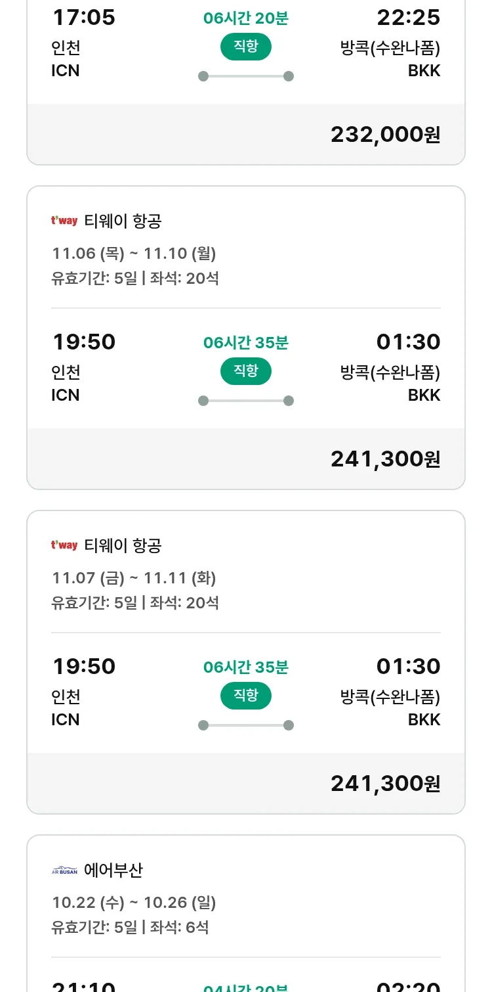This screenshot has width=492, height=992.
Task: Open the 에어부산 airline name
Action: tap(113, 870)
